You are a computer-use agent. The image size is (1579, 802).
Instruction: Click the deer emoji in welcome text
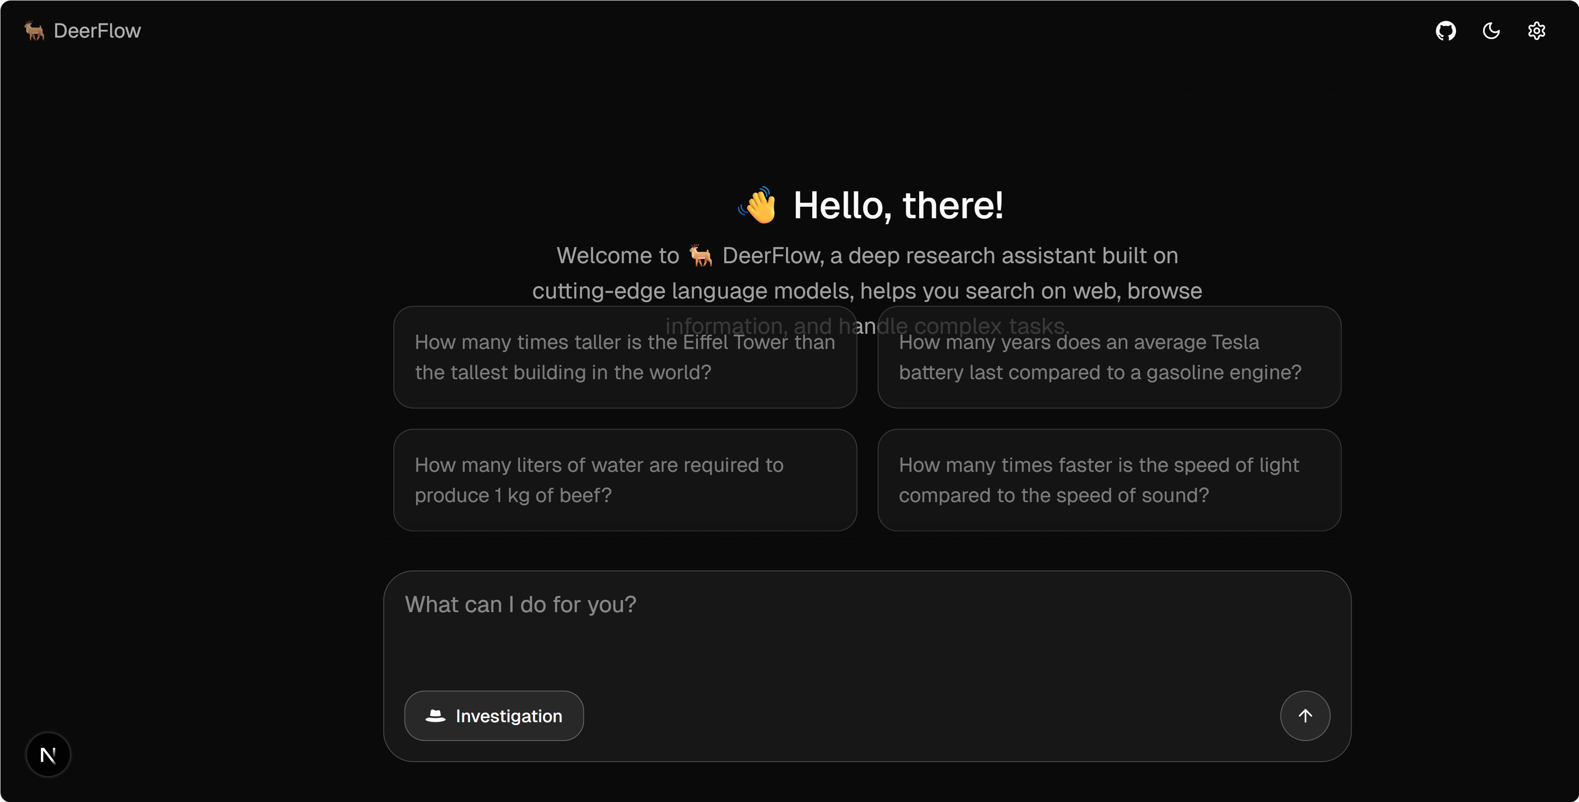coord(701,255)
